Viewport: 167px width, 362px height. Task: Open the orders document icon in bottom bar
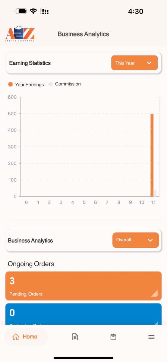pos(75,337)
